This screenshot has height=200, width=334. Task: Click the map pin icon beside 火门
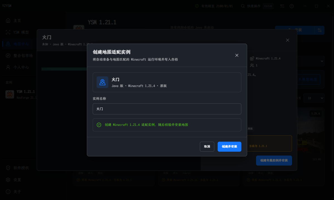click(x=102, y=82)
